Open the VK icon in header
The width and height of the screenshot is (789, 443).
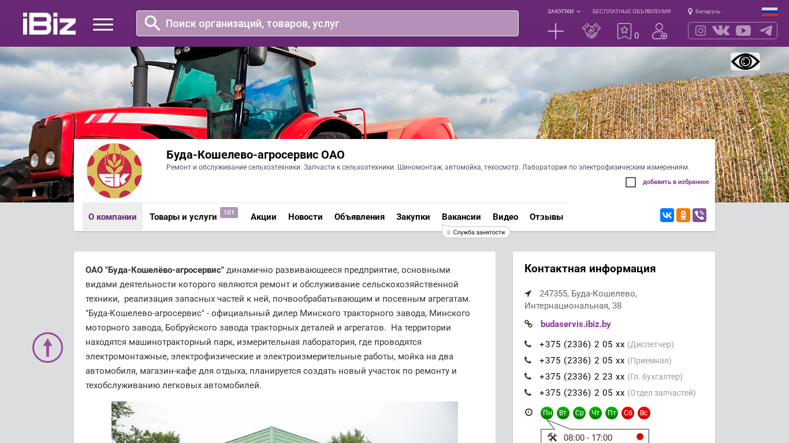coord(721,31)
